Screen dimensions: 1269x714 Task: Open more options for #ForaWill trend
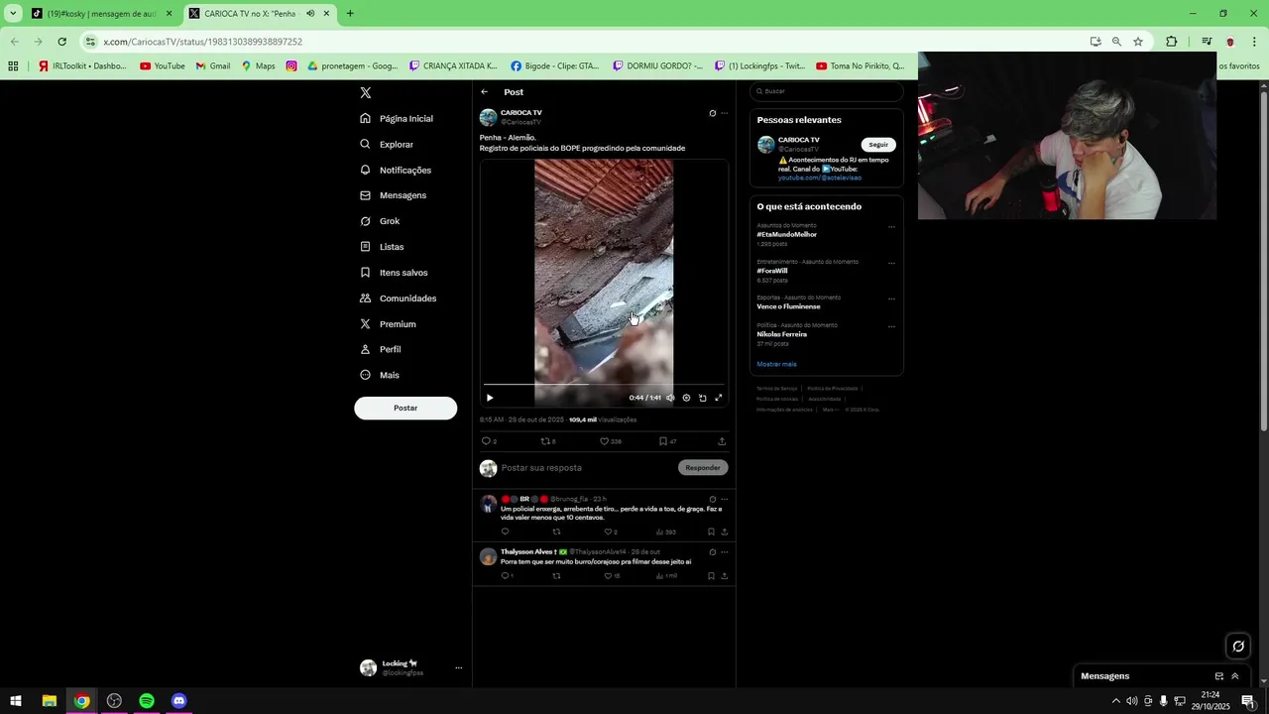pos(891,263)
